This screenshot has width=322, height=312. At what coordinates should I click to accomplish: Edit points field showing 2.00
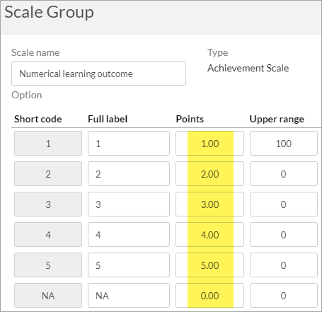(209, 174)
